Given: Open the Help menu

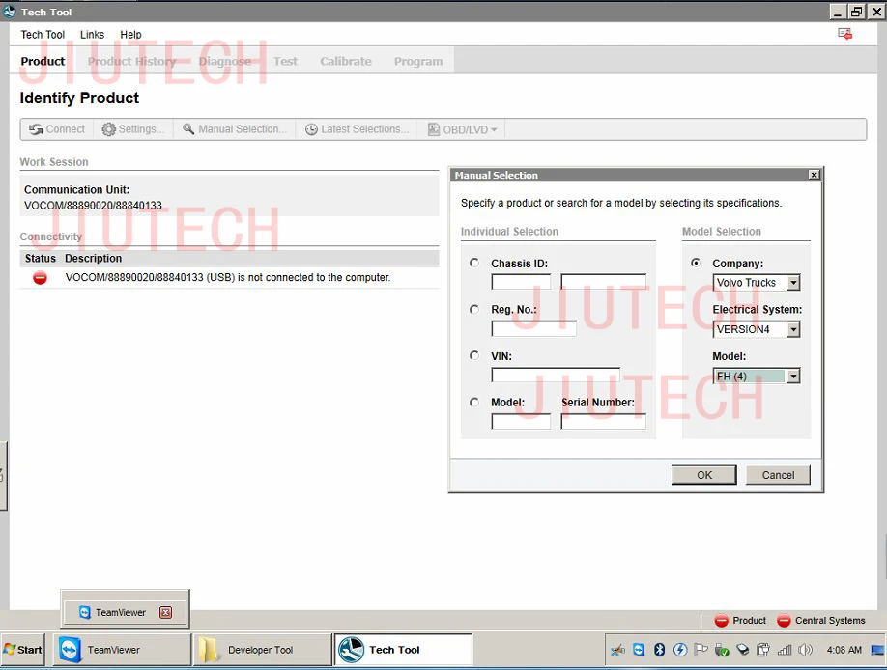Looking at the screenshot, I should (130, 35).
